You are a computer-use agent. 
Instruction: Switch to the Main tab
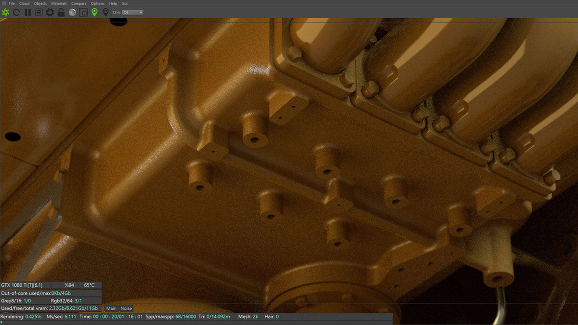[111, 308]
